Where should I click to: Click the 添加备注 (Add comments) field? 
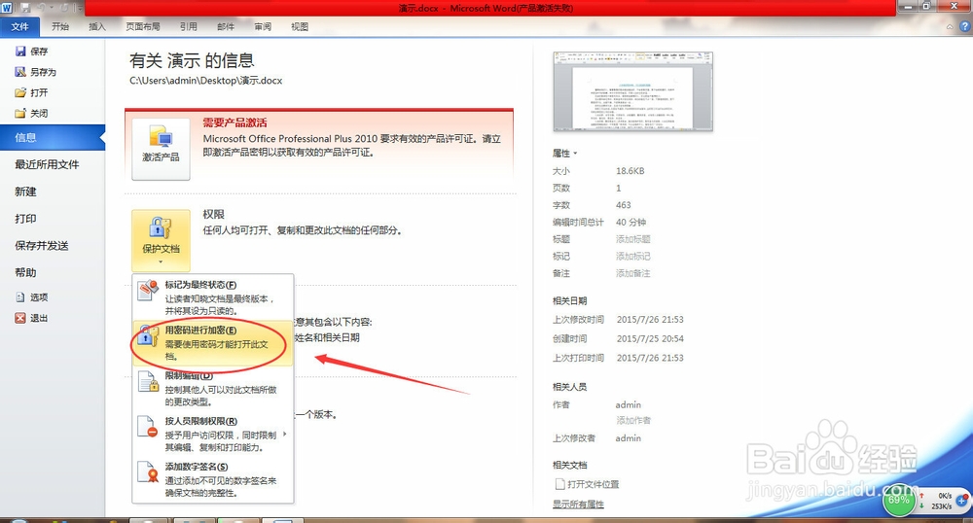[x=633, y=273]
